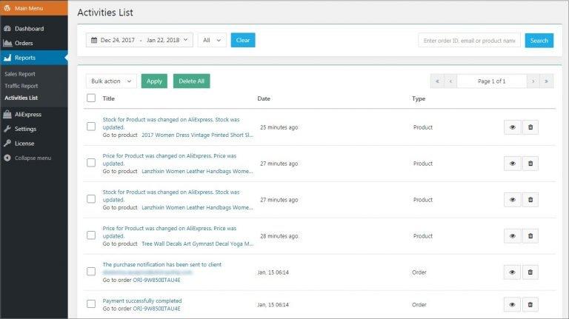The width and height of the screenshot is (569, 319).
Task: Delete the 25 minutes ago stock activity
Action: tap(530, 127)
